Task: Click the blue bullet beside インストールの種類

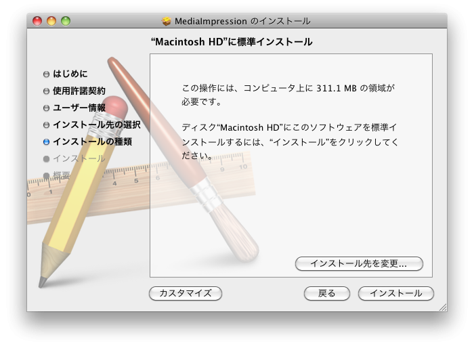Action: 46,142
